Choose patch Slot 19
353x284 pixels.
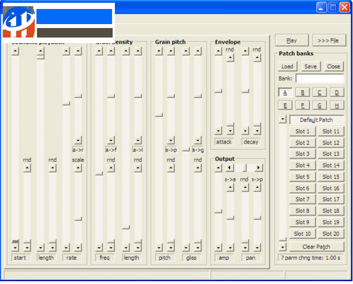(x=331, y=222)
